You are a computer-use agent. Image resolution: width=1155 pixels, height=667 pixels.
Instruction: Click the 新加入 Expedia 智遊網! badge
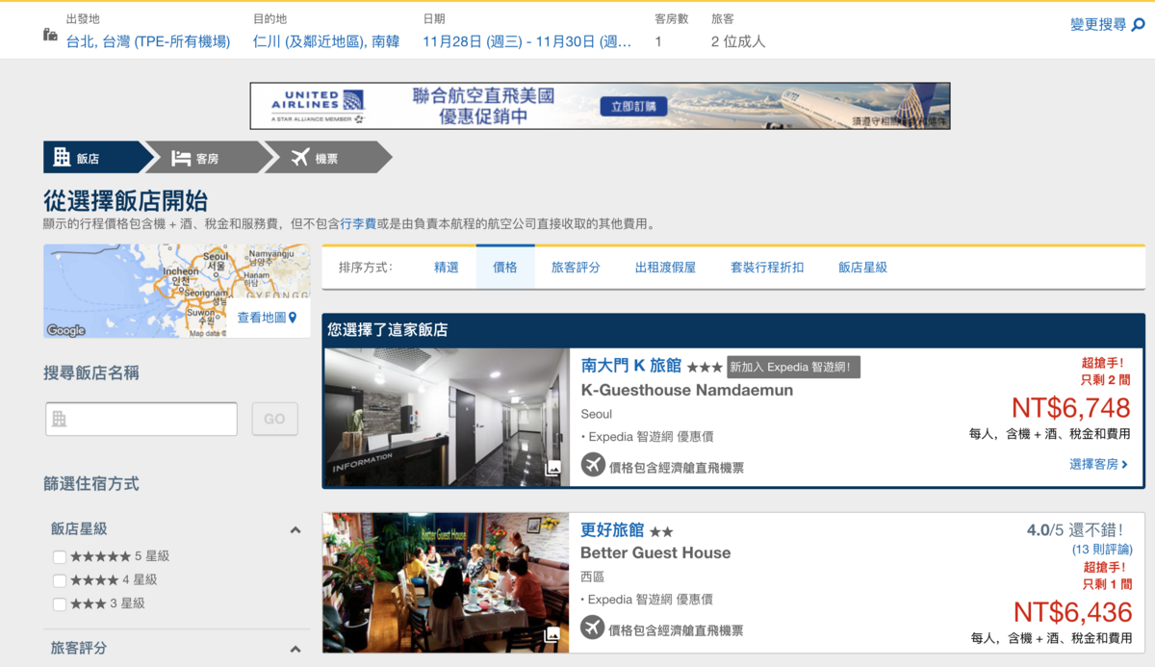point(793,367)
